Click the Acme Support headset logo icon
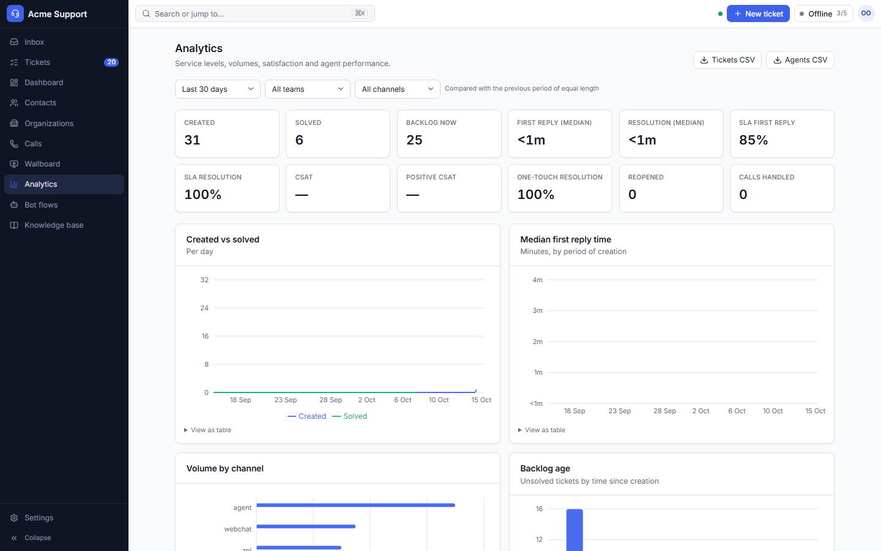Viewport: 881px width, 551px height. [15, 13]
